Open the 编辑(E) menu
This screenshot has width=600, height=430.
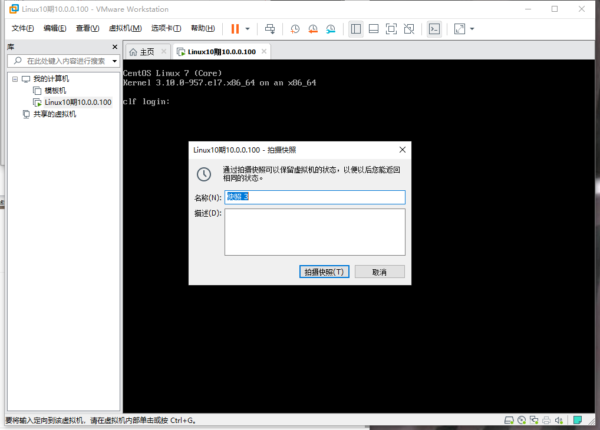pyautogui.click(x=55, y=28)
